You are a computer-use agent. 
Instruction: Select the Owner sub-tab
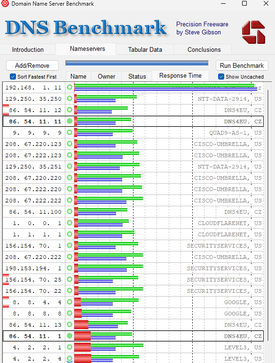(x=106, y=76)
